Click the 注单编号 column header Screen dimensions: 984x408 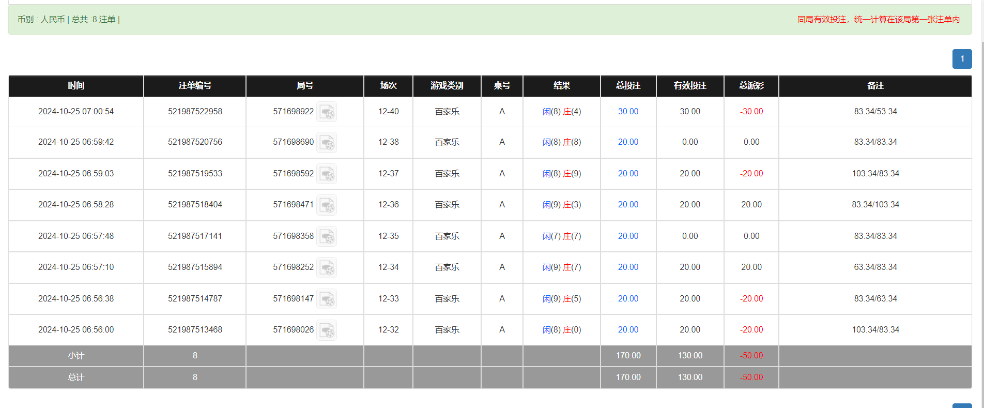(x=195, y=86)
